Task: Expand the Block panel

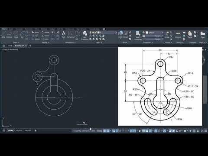Action: pos(126,42)
